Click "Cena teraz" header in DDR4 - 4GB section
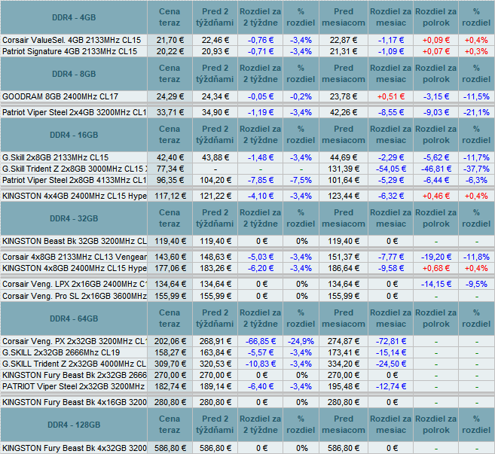 coord(170,17)
